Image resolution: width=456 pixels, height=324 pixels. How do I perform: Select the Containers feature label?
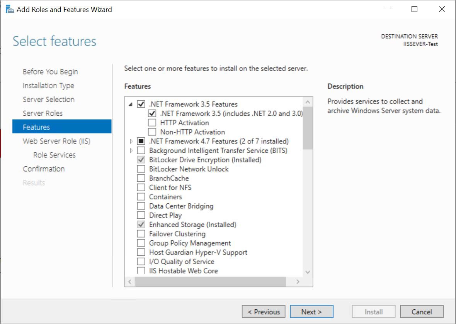coord(165,197)
